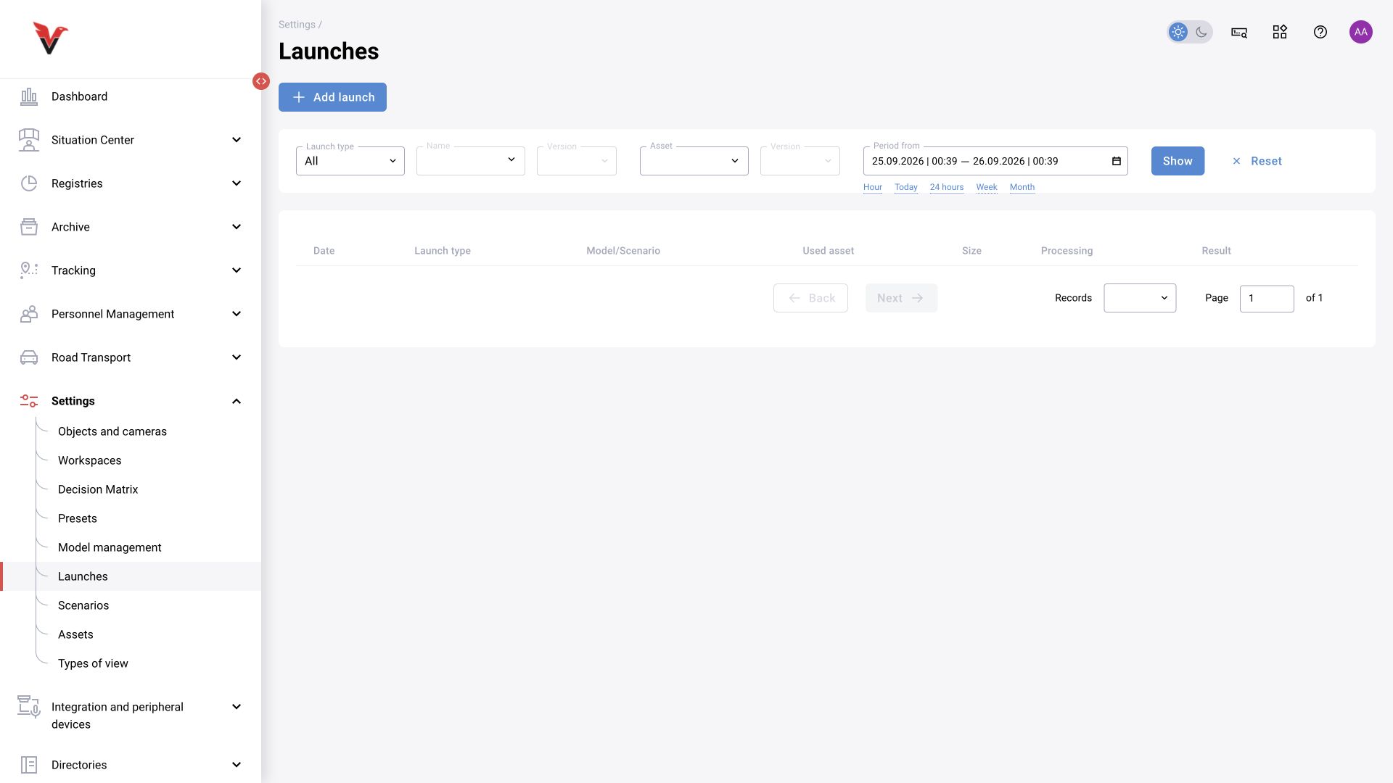
Task: Reset the filters
Action: pos(1257,161)
